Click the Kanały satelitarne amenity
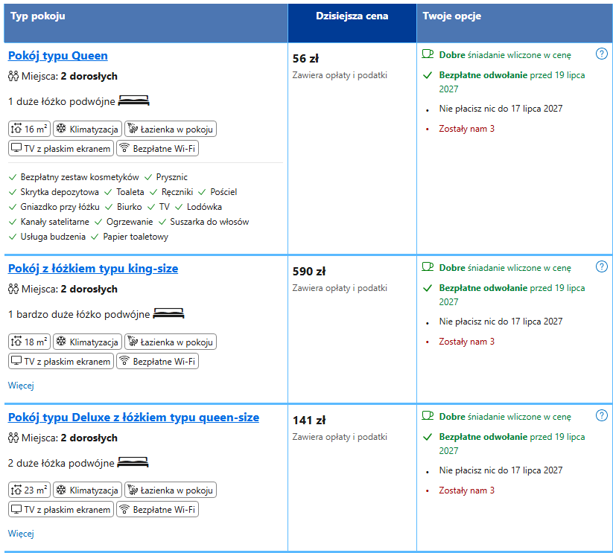The height and width of the screenshot is (553, 613). [54, 222]
